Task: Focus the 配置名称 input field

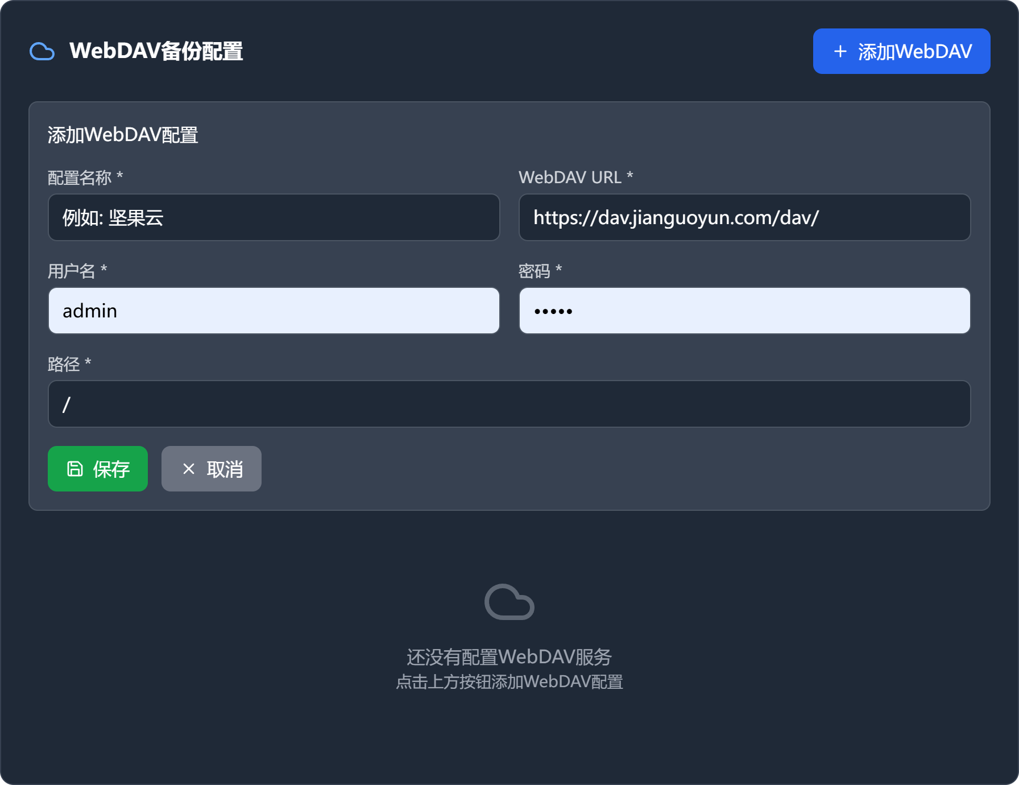Action: [274, 218]
